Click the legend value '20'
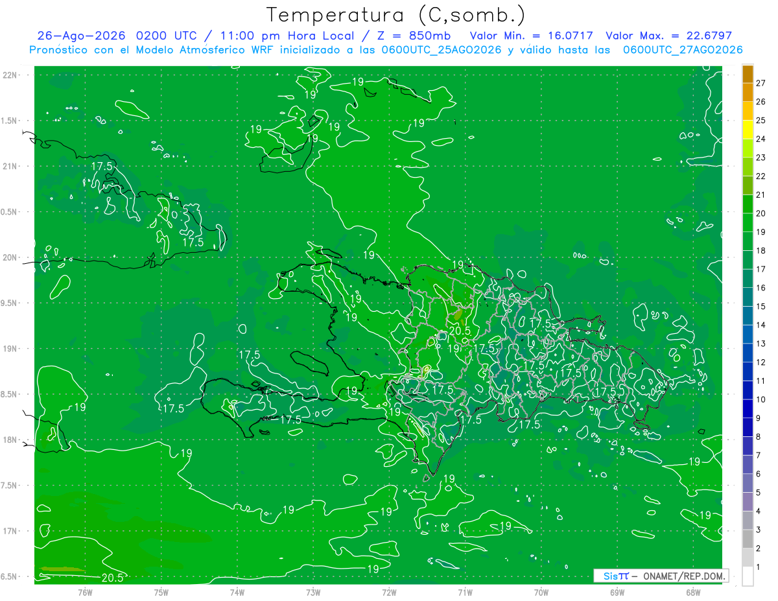The width and height of the screenshot is (778, 601). (761, 213)
